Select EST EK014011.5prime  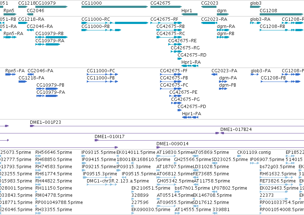tap(118, 156)
